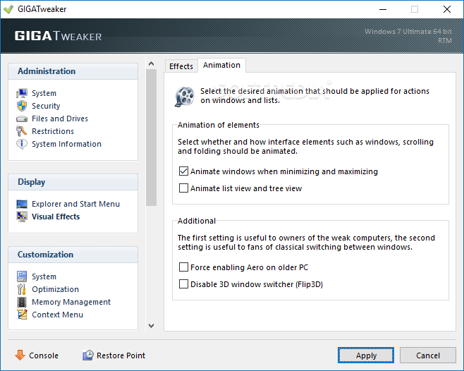Viewport: 464px width, 371px height.
Task: Click the GIGATweaker green checkmark title icon
Action: pos(8,9)
